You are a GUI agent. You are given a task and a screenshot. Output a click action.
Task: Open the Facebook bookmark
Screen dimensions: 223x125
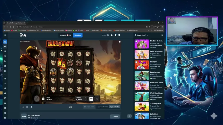click(7, 30)
